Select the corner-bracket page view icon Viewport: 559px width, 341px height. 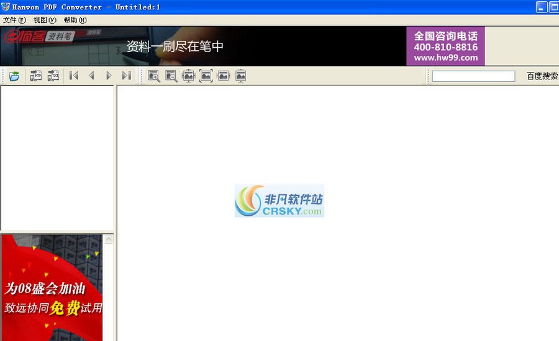[206, 76]
